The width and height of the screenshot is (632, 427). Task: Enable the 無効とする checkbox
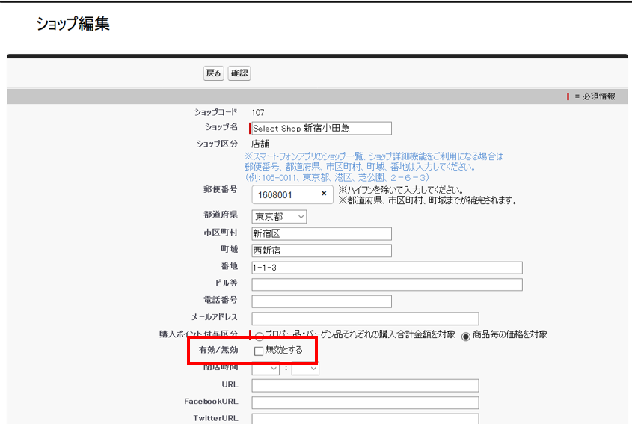click(x=259, y=351)
